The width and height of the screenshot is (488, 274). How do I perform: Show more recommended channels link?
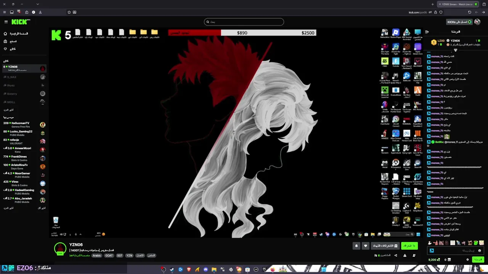pyautogui.click(x=8, y=208)
